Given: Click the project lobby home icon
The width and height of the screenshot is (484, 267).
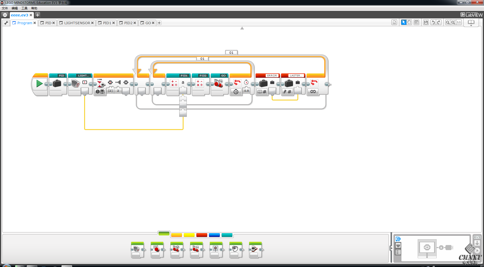Looking at the screenshot, I should [5, 15].
